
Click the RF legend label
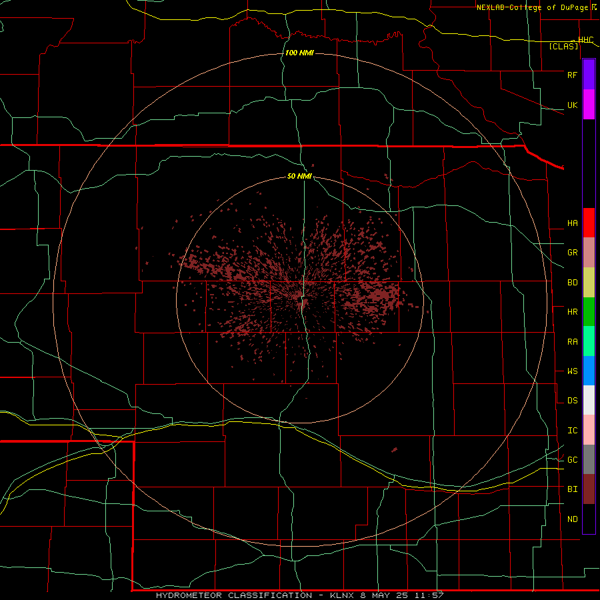(x=572, y=75)
